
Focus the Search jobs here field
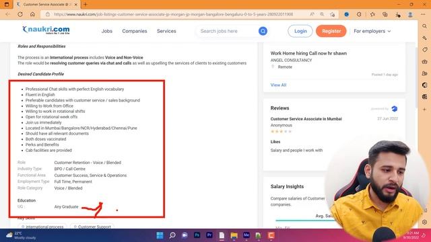[x=228, y=31]
